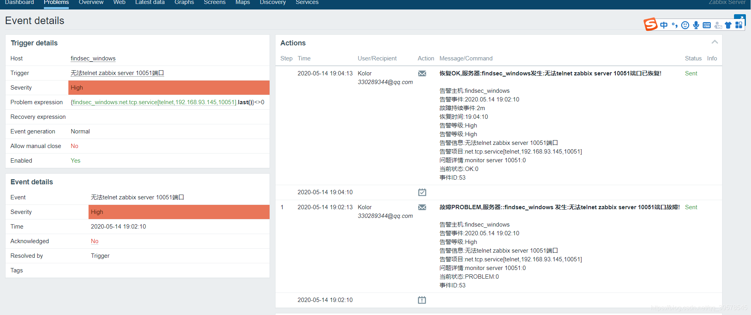The height and width of the screenshot is (315, 751).
Task: Click recovery message bold subject line
Action: click(x=550, y=73)
